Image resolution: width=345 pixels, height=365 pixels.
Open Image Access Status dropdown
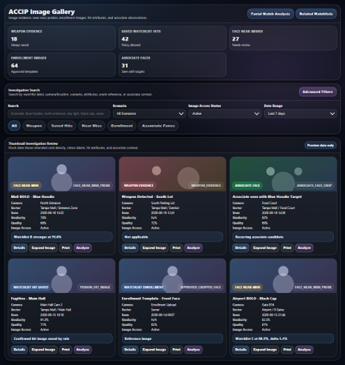(225, 113)
